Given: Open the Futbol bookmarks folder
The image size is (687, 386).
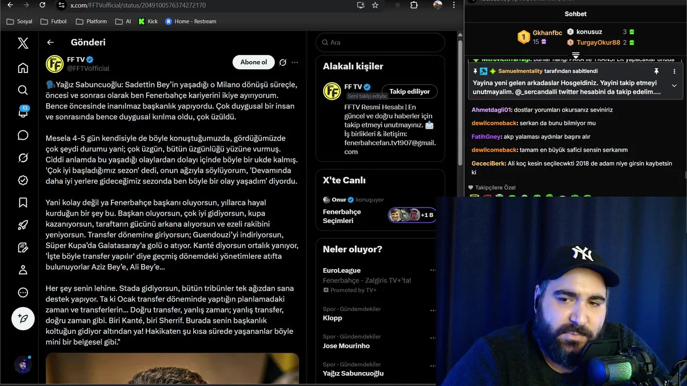Looking at the screenshot, I should click(x=53, y=21).
